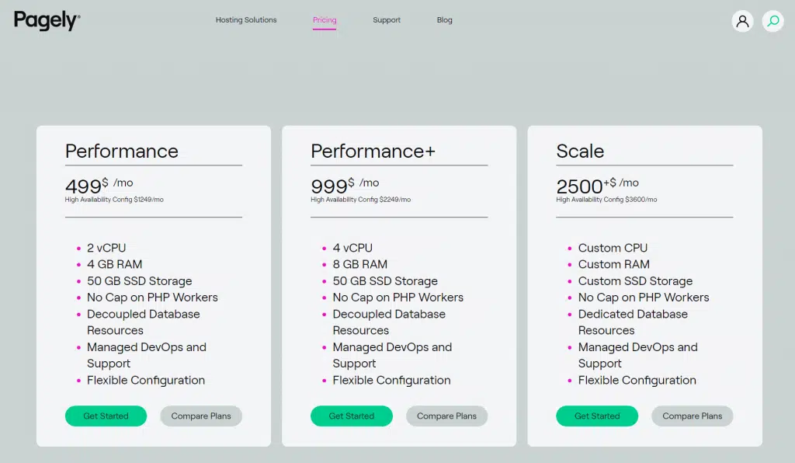Visit the Blog link
The height and width of the screenshot is (463, 795).
(445, 19)
